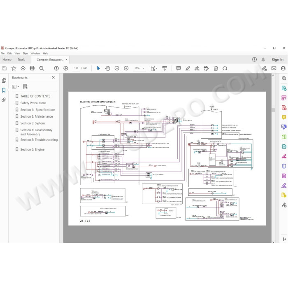The height and width of the screenshot is (288, 288).
Task: Jump to Safety Precautions bookmark
Action: [33, 103]
